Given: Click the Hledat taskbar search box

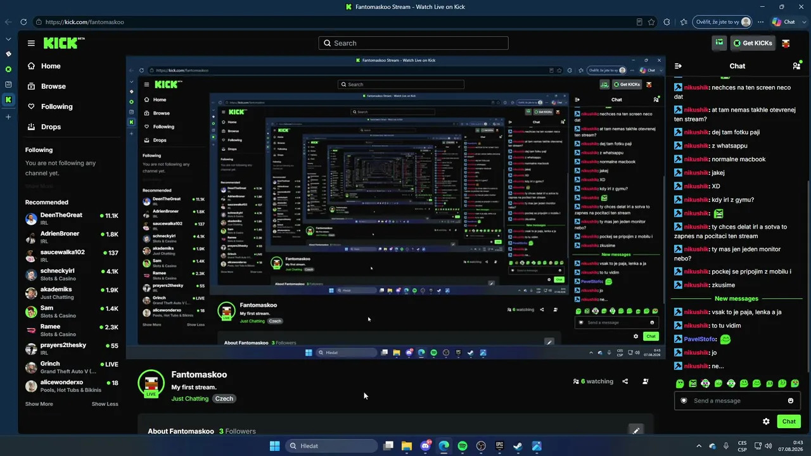Looking at the screenshot, I should pos(331,446).
